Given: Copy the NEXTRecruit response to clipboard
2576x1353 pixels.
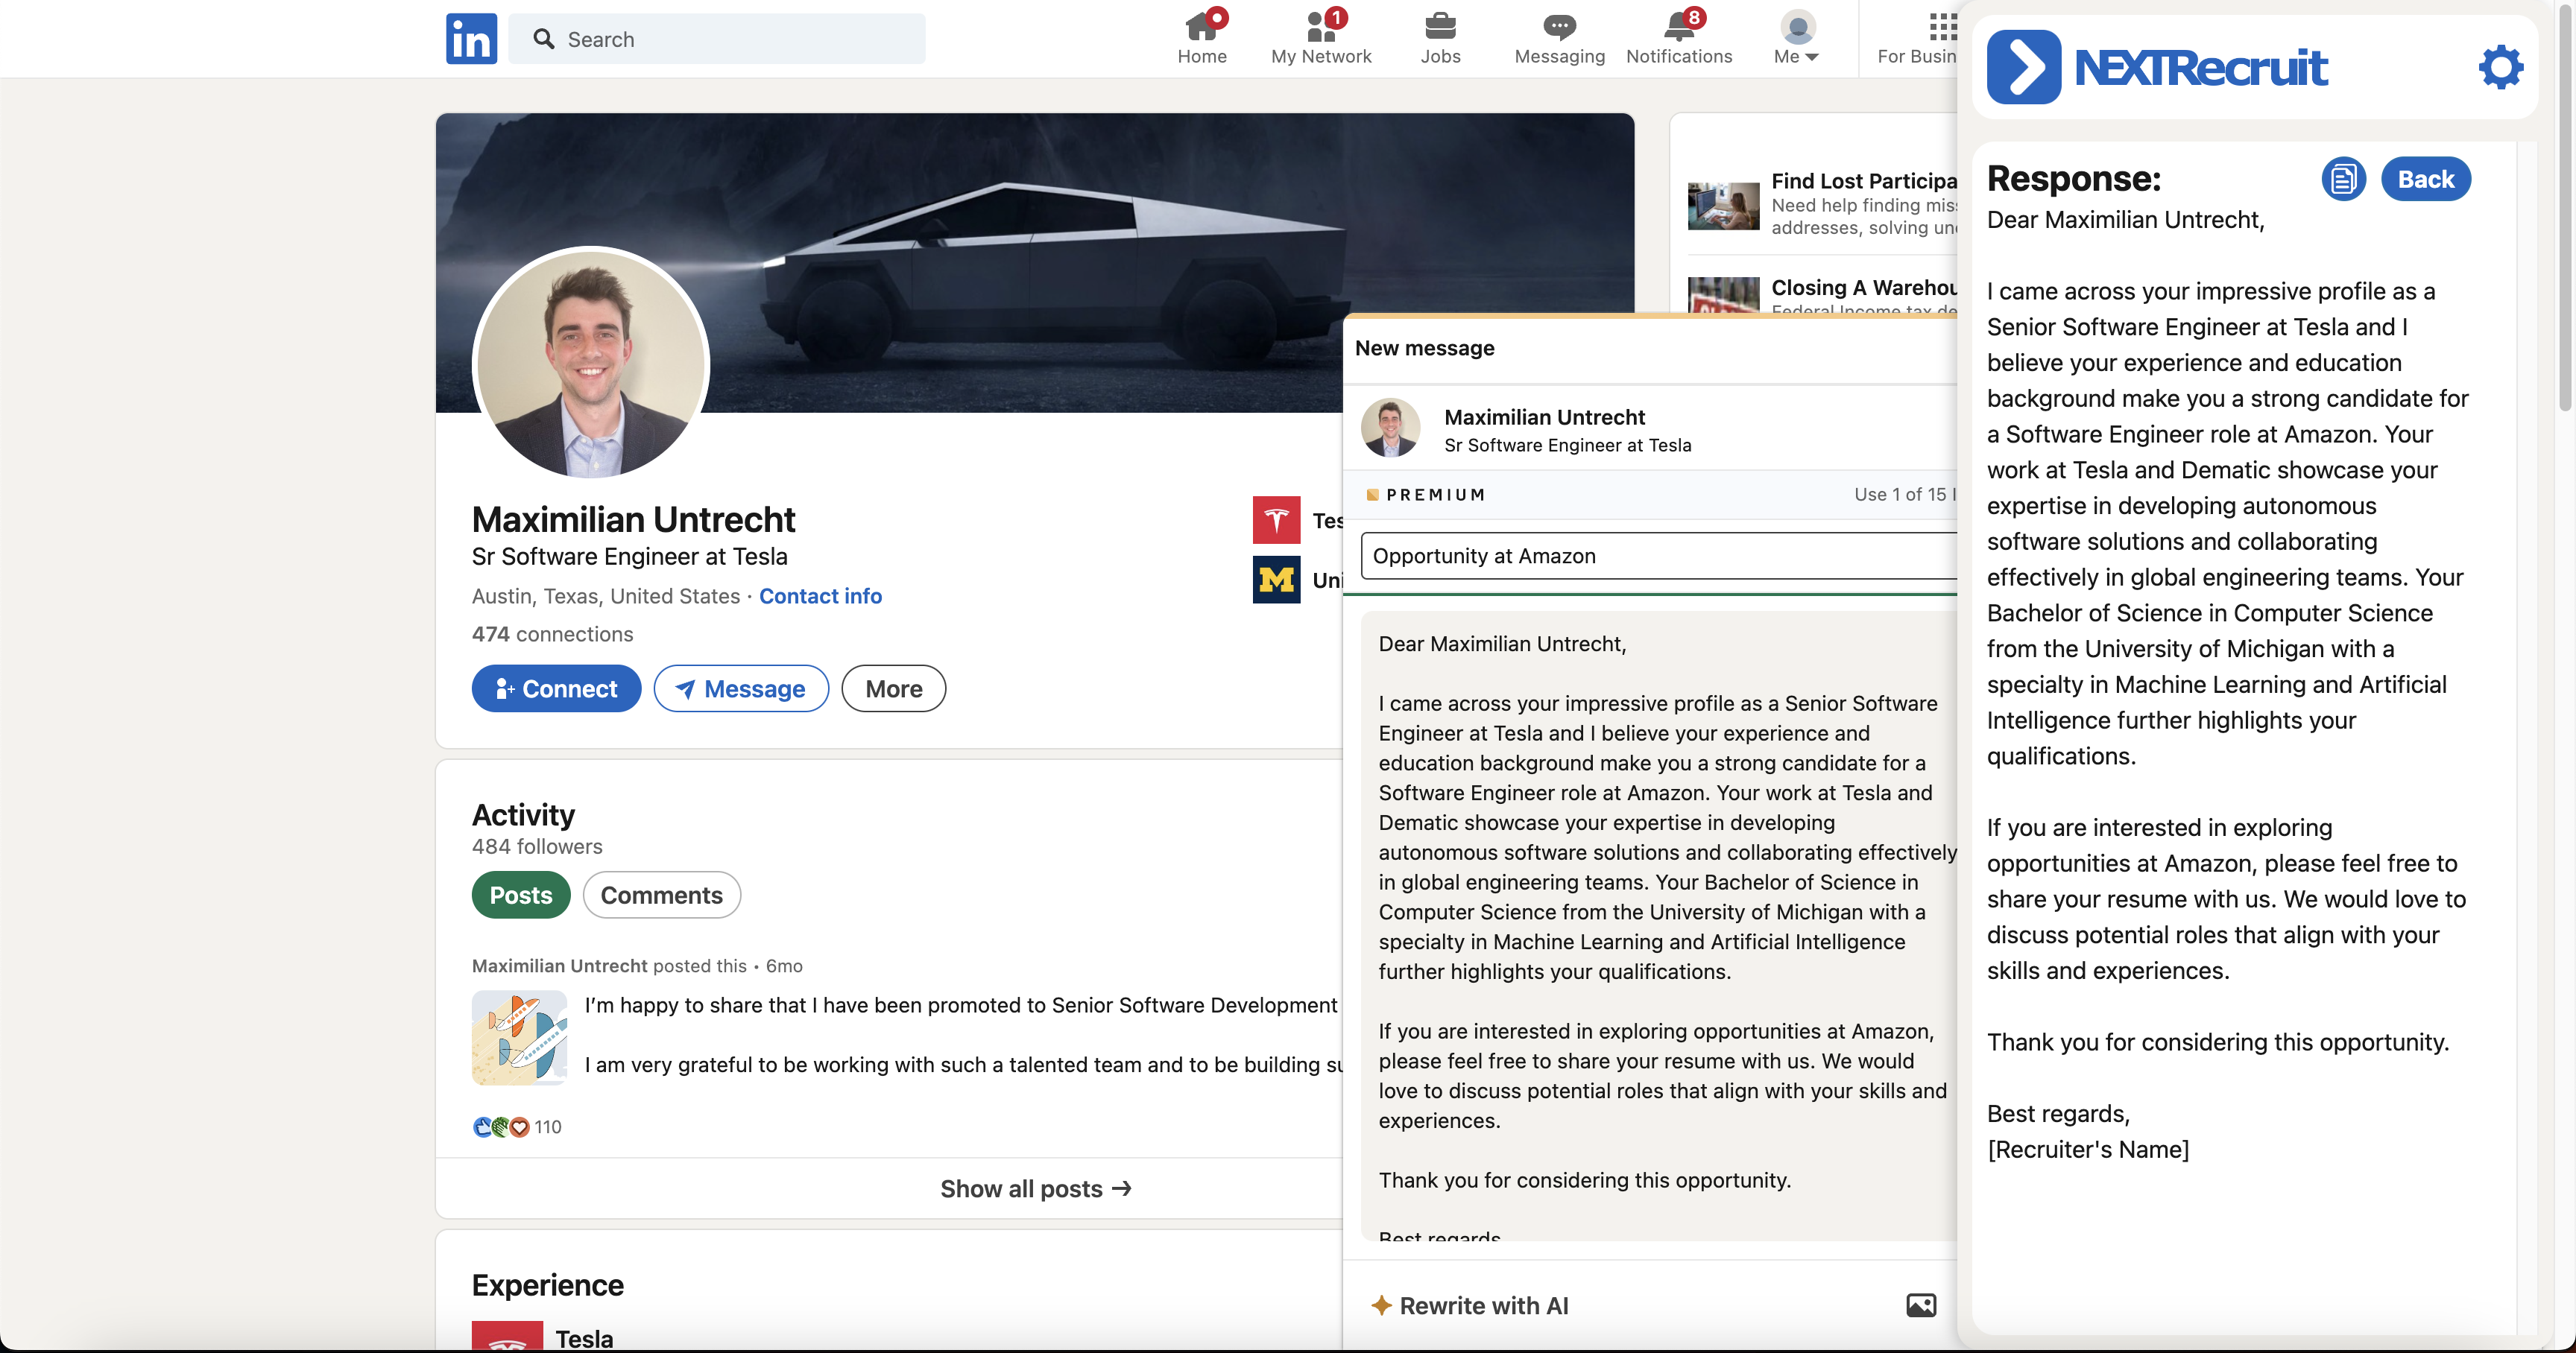Looking at the screenshot, I should point(2343,179).
